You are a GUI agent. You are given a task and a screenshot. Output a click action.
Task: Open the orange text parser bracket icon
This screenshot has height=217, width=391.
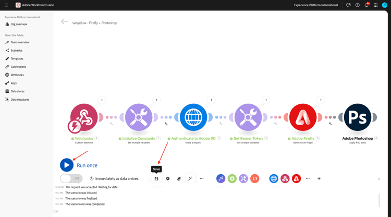pos(254,178)
